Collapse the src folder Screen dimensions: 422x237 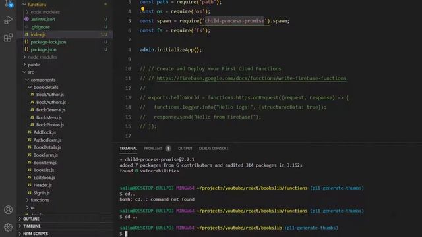[24, 72]
